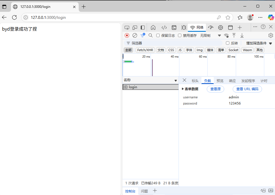
Task: Filter by 文档 type
Action: coord(161,50)
